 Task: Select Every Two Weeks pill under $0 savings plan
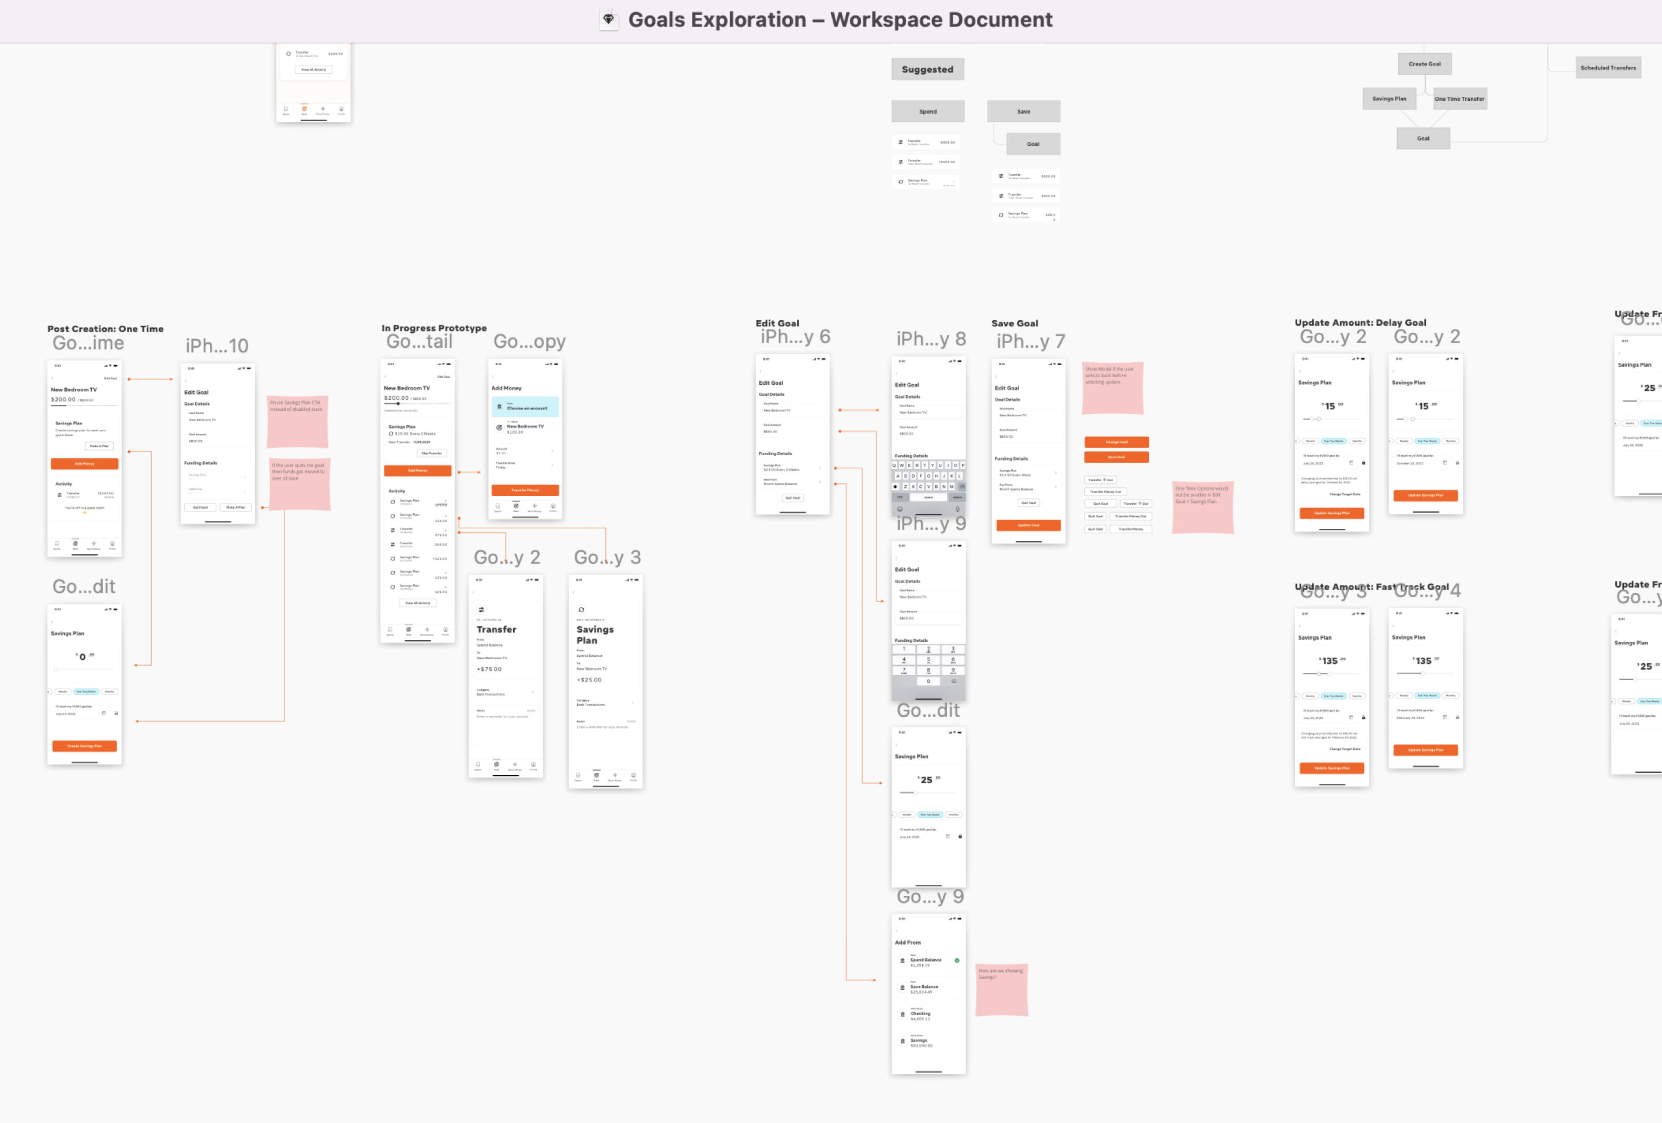86,691
